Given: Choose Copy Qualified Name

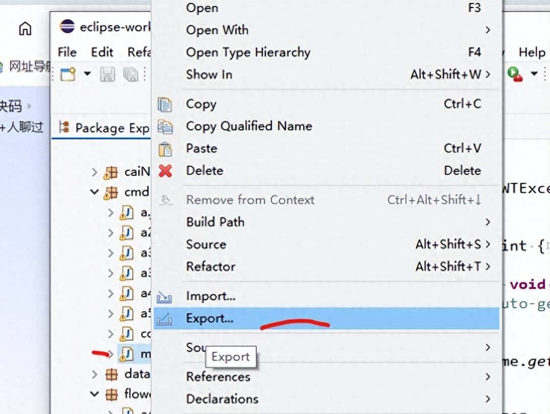Looking at the screenshot, I should tap(326, 126).
